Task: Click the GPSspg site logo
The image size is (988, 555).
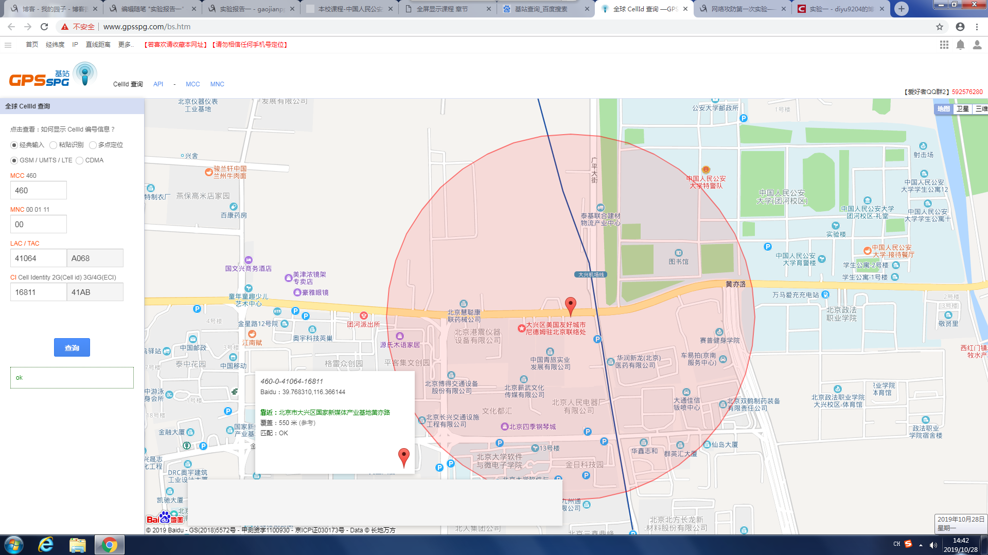Action: coord(51,76)
